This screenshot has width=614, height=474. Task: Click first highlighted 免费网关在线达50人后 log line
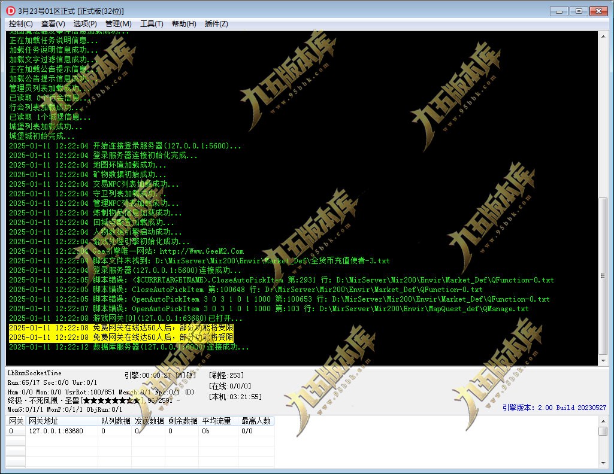[x=122, y=328]
